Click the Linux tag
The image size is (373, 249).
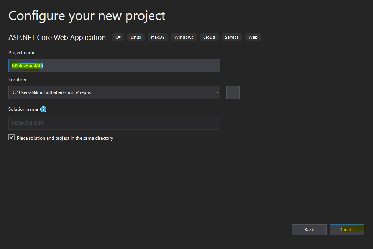[x=136, y=37]
